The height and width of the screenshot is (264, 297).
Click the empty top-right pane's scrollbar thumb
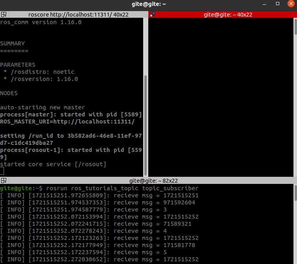tap(295, 26)
